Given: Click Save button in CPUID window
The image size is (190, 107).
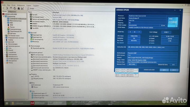Looking at the screenshot, I should 164,70.
